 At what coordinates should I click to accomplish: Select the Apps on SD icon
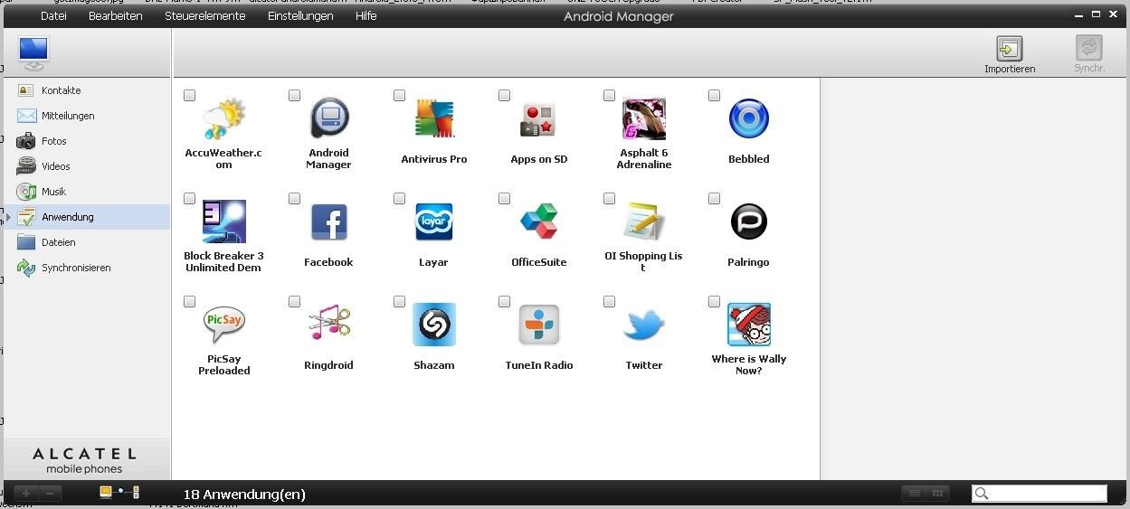538,118
